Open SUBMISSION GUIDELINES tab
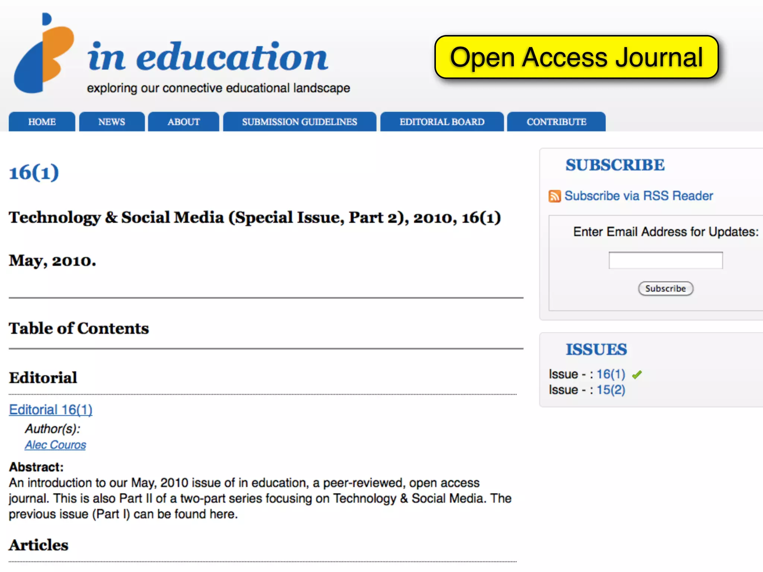This screenshot has height=572, width=763. (300, 122)
